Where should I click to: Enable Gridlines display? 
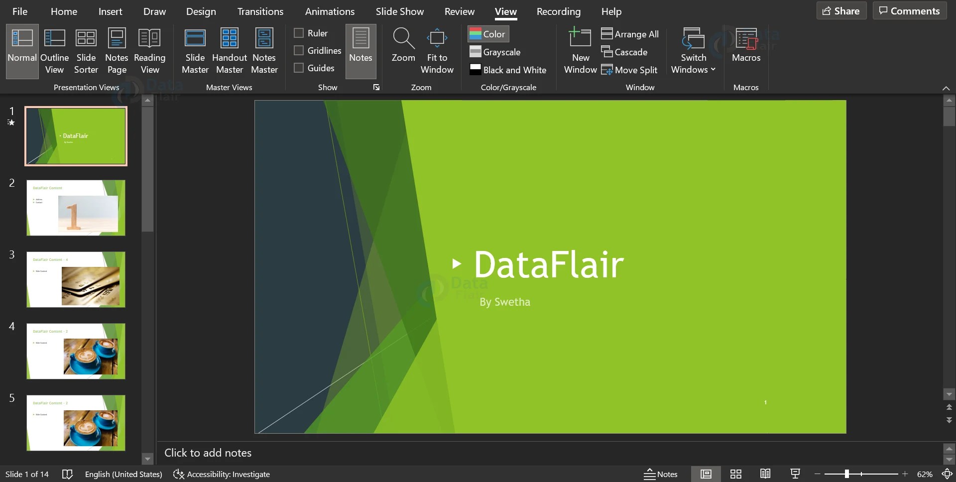[x=299, y=50]
